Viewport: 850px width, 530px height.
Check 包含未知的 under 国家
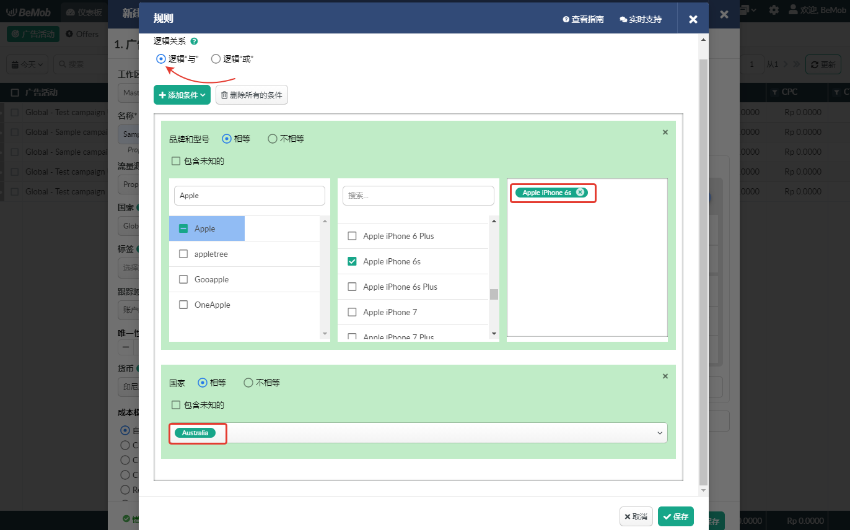(176, 405)
